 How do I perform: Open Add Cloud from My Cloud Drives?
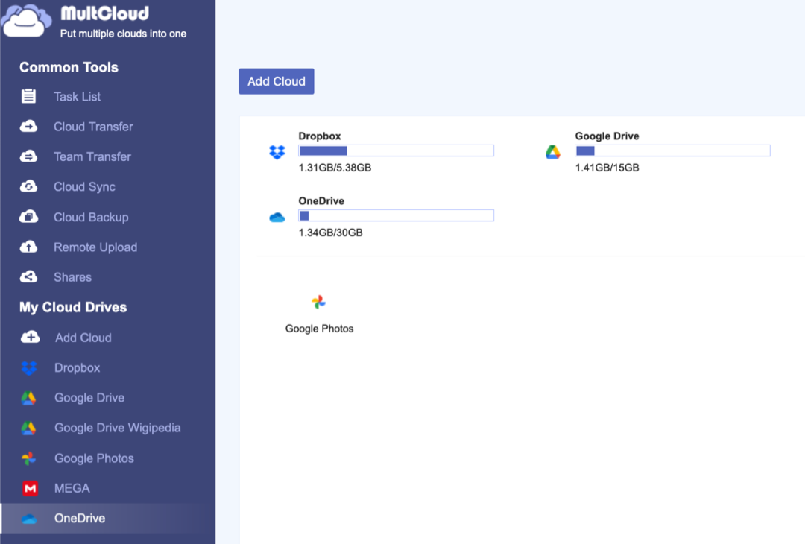(82, 338)
